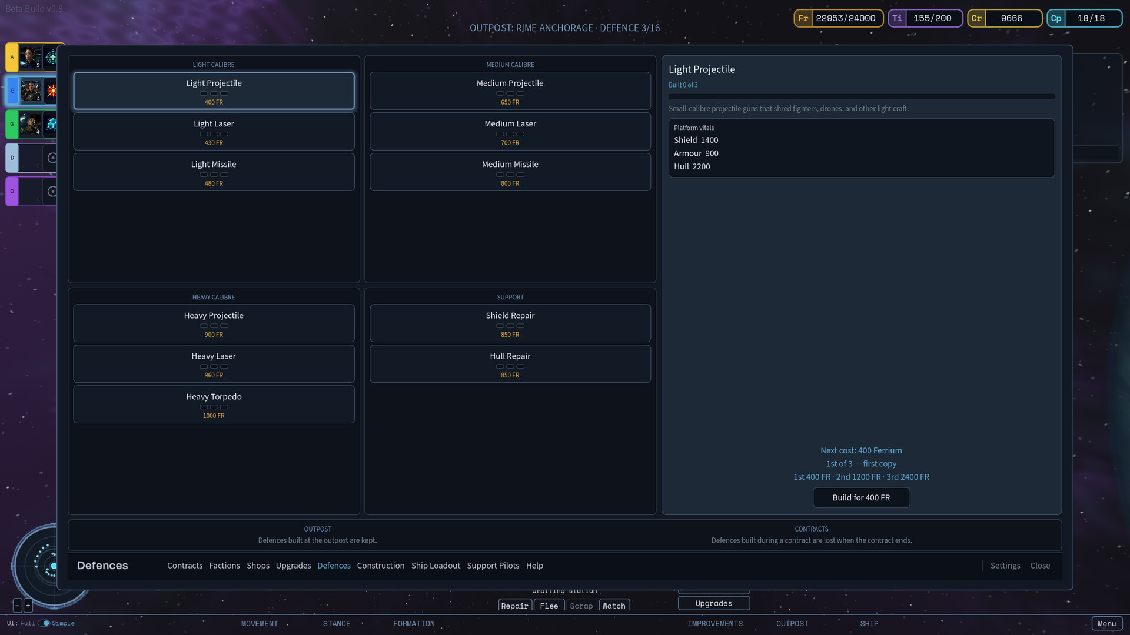
Task: Click the Ti resource icon
Action: click(897, 18)
